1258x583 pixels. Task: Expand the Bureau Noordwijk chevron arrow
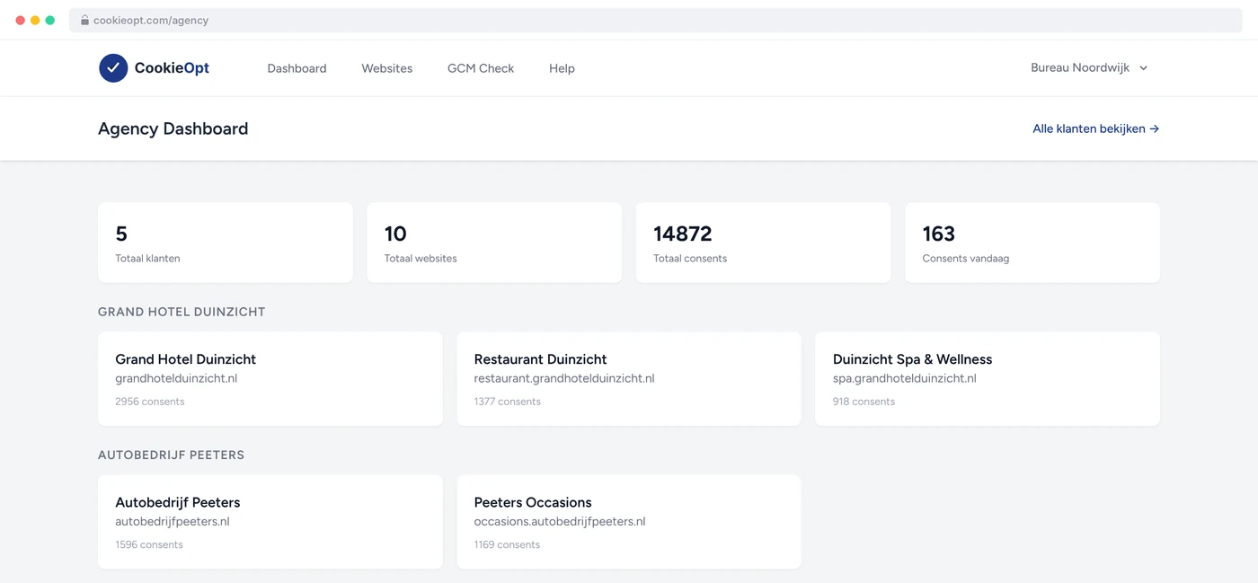click(x=1143, y=68)
